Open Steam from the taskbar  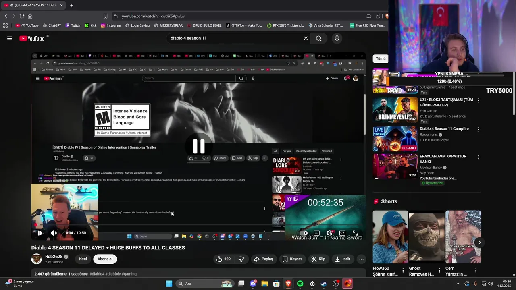pyautogui.click(x=323, y=284)
